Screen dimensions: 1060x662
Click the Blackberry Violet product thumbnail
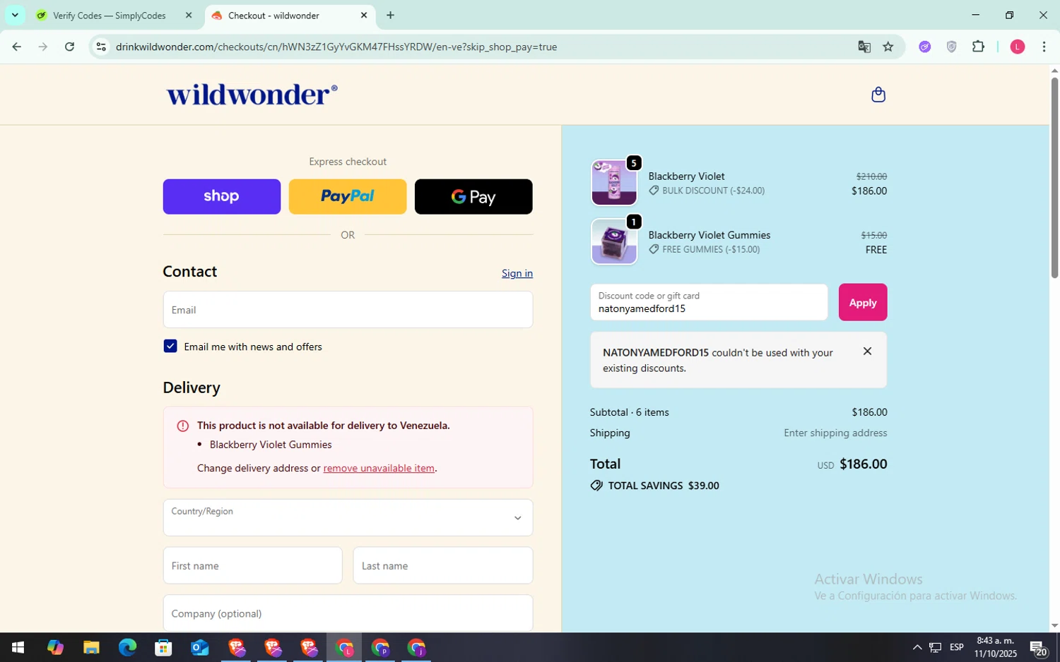click(x=614, y=183)
